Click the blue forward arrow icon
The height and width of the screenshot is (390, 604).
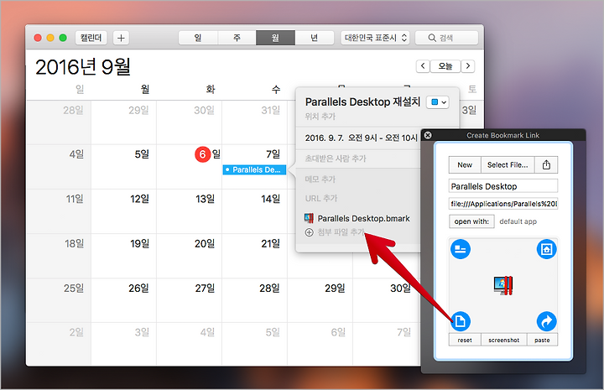[x=547, y=321]
